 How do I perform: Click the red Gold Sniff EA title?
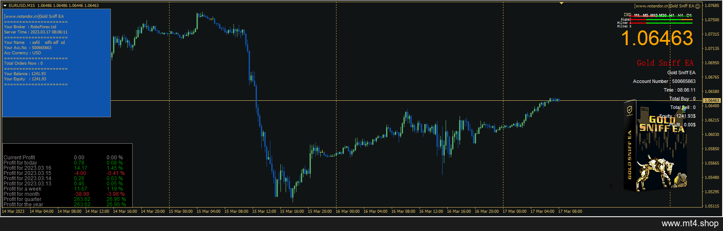(665, 63)
